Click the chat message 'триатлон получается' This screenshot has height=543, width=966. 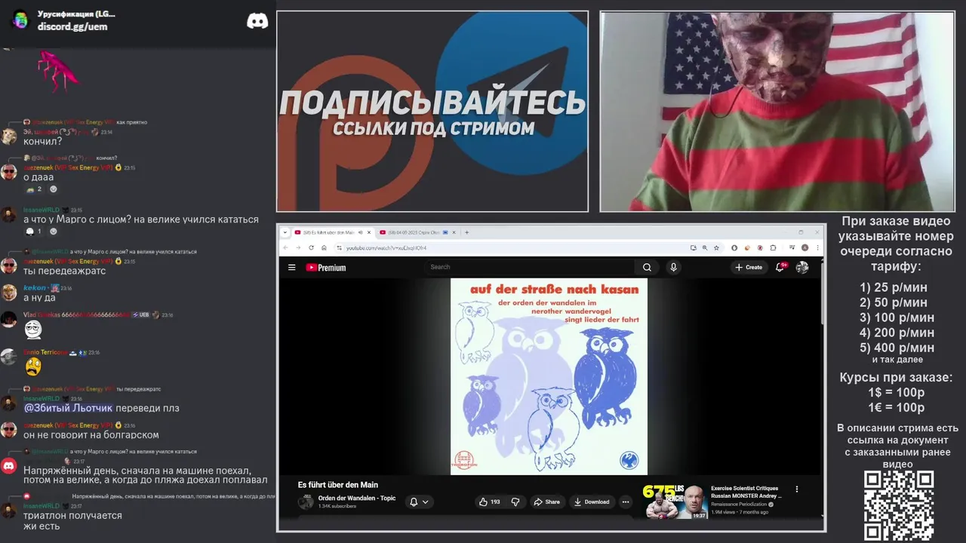72,515
